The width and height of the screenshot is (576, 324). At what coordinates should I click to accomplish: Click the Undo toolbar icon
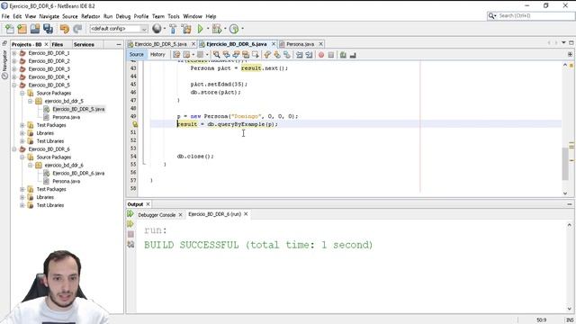64,29
